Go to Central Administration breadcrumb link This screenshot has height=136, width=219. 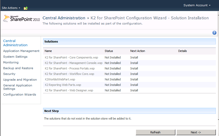[64, 18]
